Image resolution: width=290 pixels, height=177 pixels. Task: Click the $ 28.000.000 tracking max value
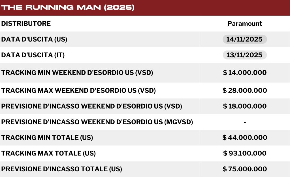tap(245, 90)
